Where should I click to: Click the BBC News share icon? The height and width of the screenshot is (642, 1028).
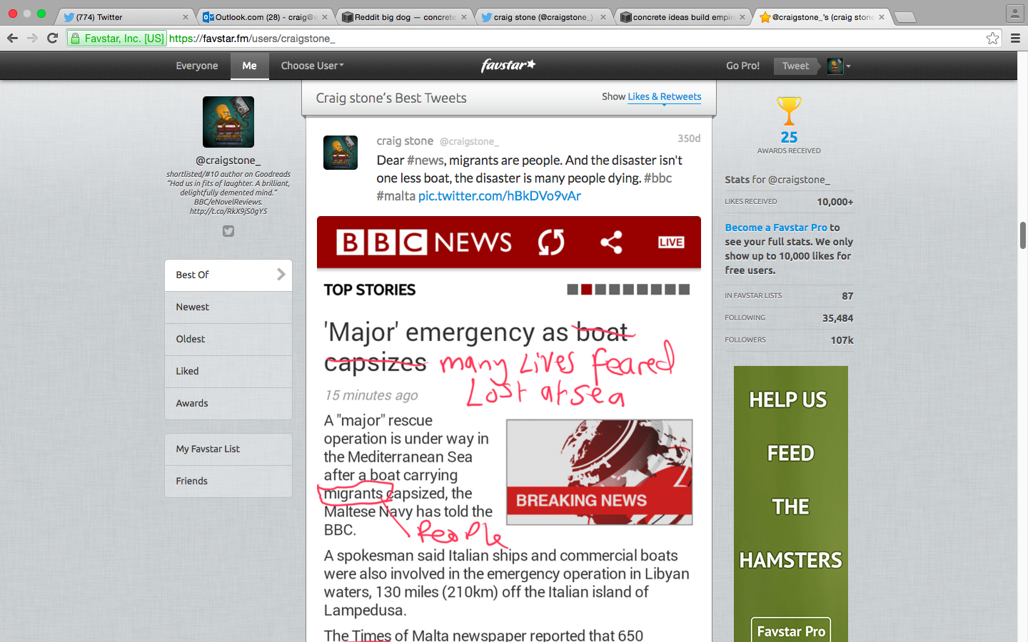click(x=611, y=242)
